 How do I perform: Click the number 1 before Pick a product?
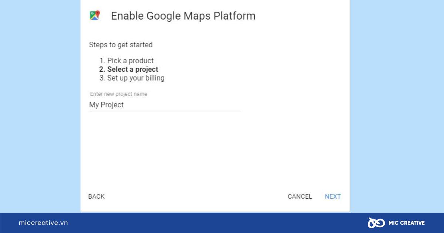pos(102,61)
